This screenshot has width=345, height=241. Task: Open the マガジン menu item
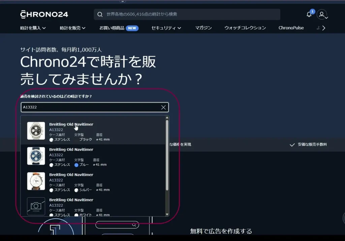(203, 28)
